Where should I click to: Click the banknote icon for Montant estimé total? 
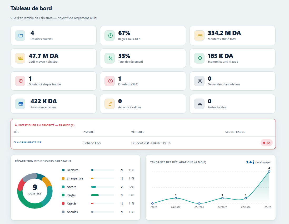[200, 36]
